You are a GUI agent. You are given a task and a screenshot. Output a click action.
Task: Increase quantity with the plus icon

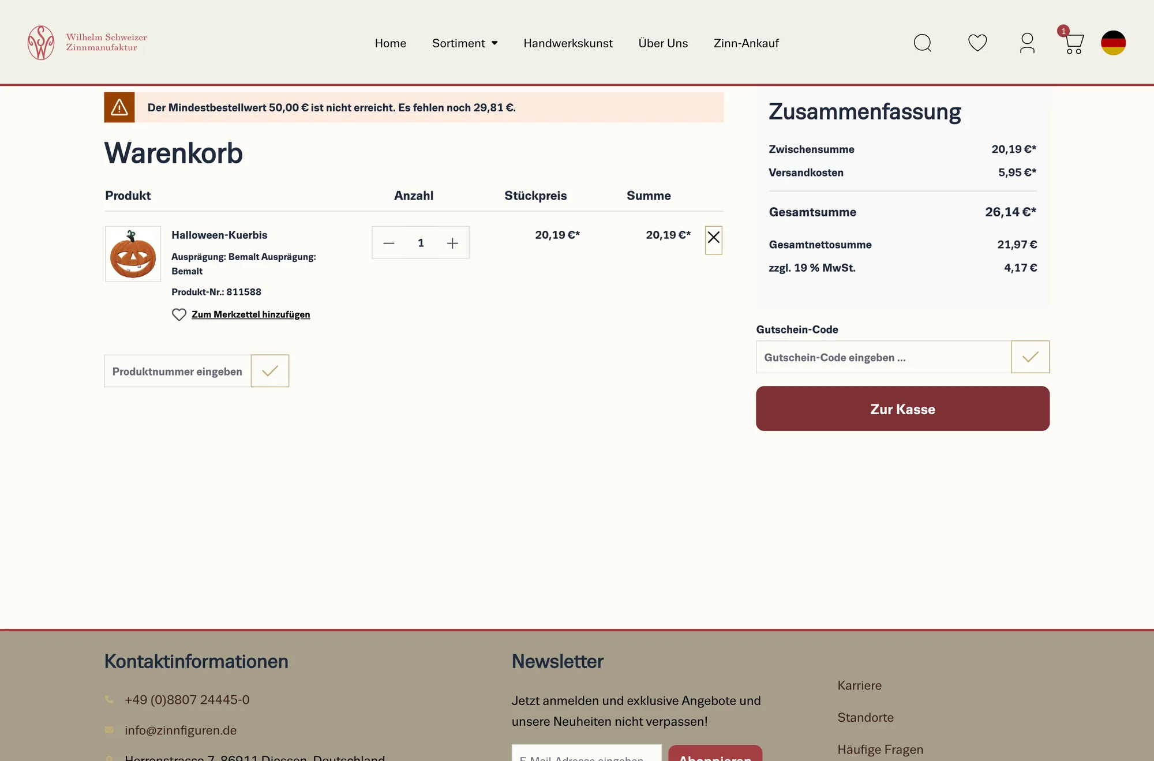point(452,243)
